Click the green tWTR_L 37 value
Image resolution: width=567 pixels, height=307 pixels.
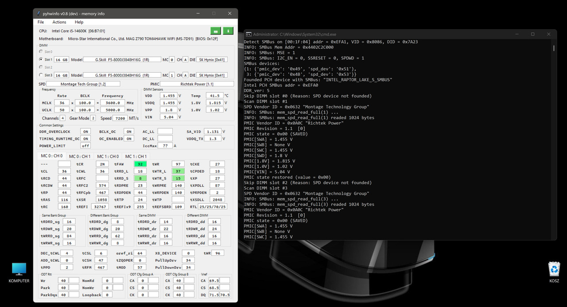pyautogui.click(x=178, y=171)
